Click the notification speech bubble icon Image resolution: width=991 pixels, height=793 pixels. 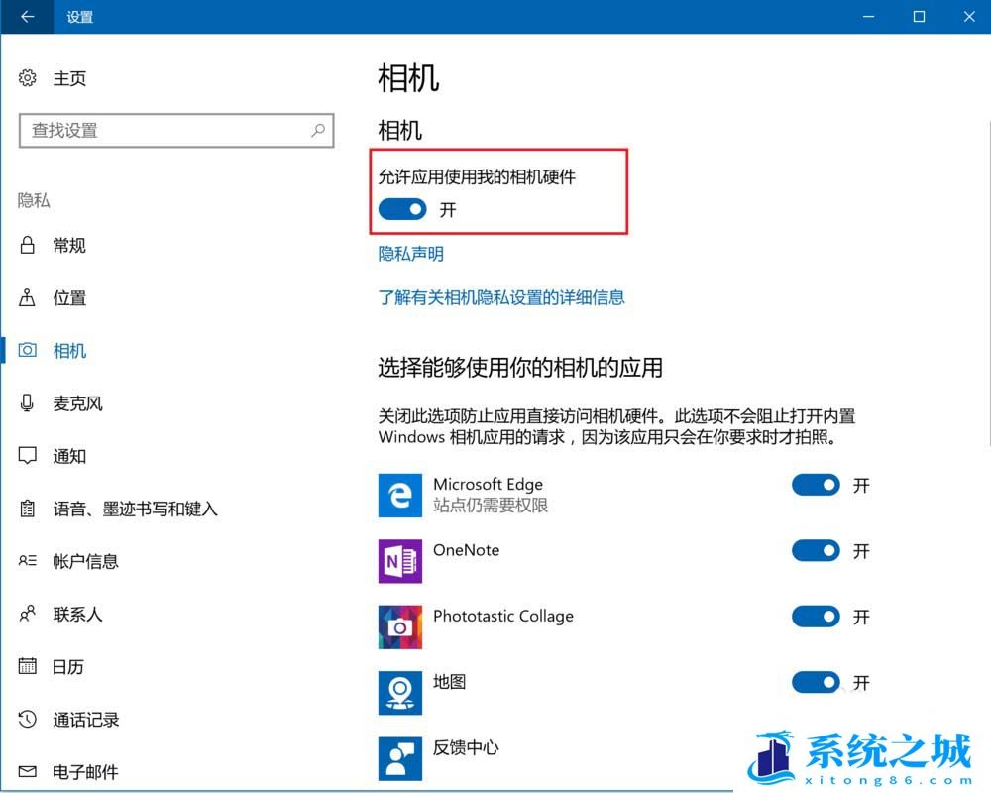pos(27,455)
